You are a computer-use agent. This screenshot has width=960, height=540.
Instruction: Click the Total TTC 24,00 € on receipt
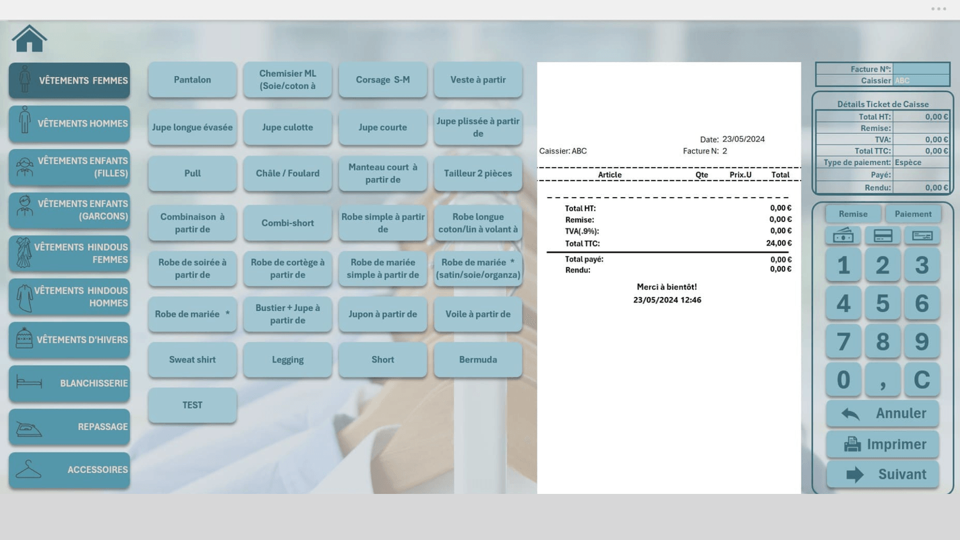point(779,243)
